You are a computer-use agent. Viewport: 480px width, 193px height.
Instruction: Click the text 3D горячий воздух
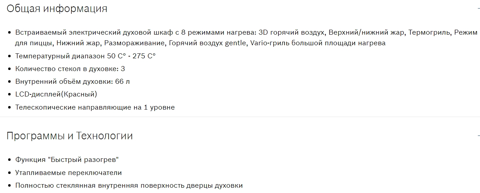(x=292, y=33)
